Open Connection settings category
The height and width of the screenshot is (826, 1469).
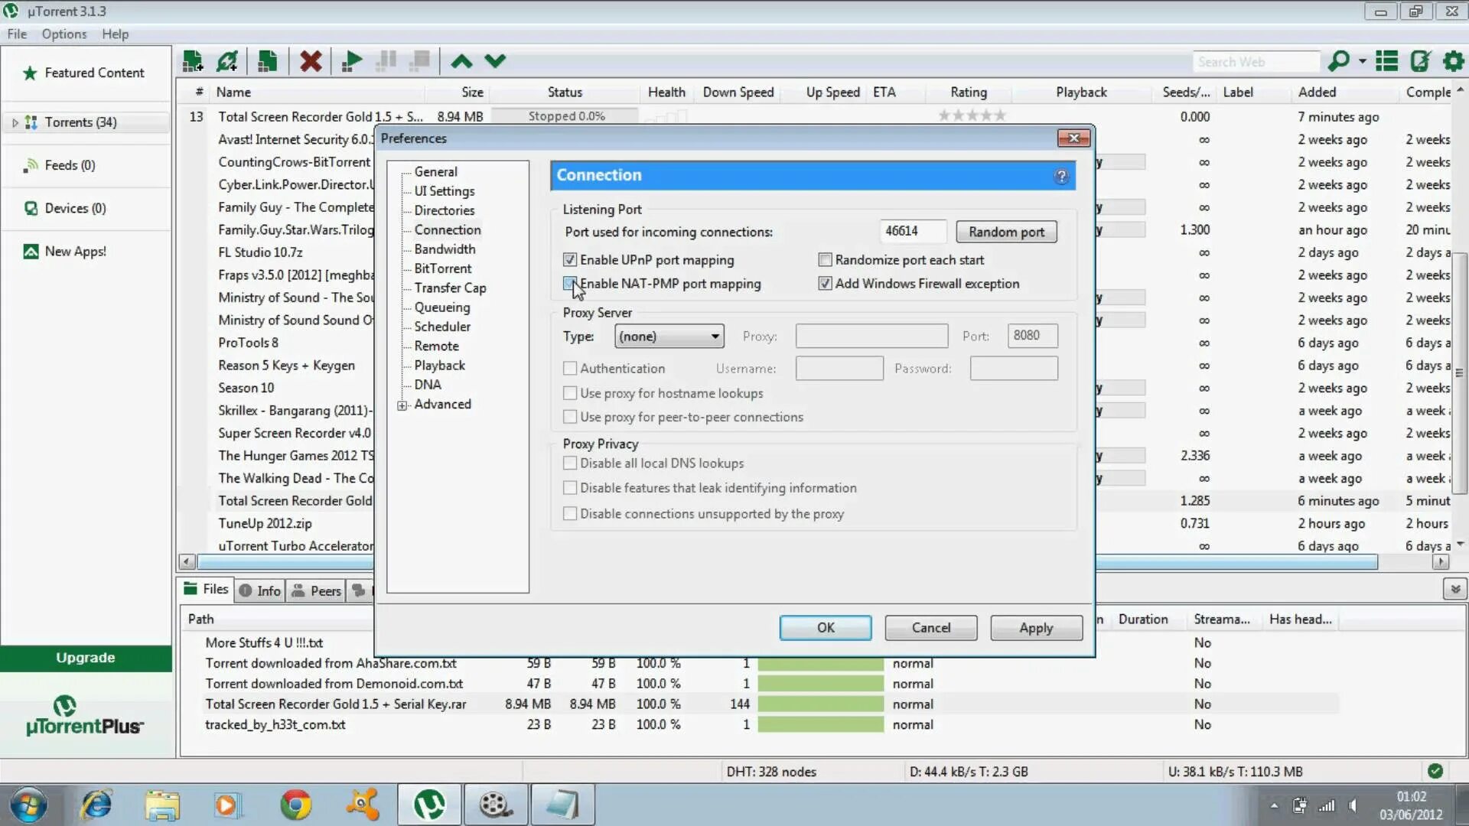point(448,229)
